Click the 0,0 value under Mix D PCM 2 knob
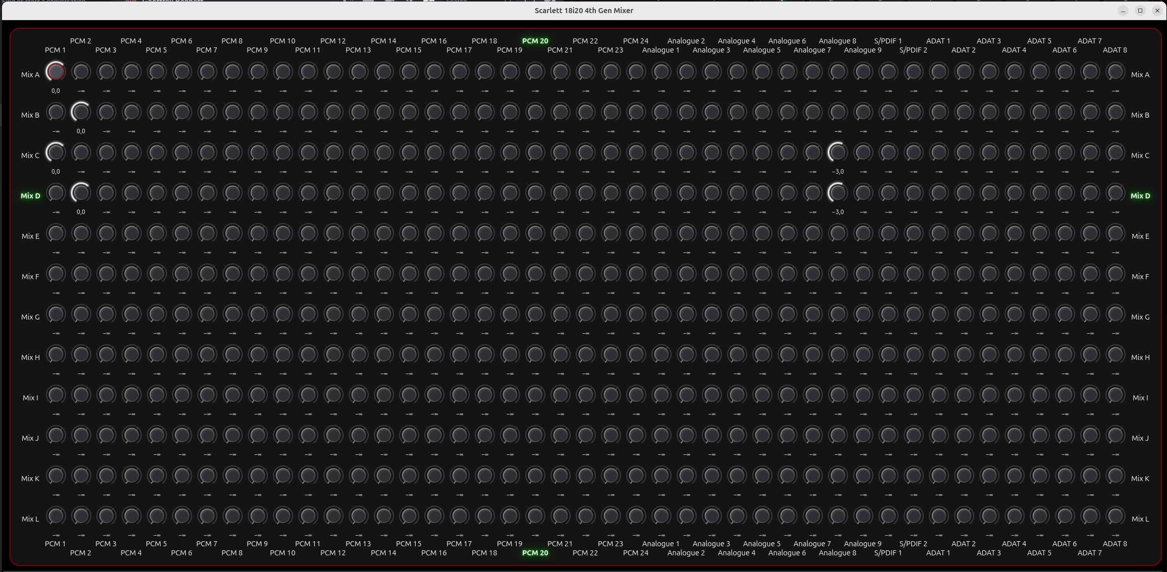This screenshot has height=572, width=1167. pyautogui.click(x=81, y=212)
